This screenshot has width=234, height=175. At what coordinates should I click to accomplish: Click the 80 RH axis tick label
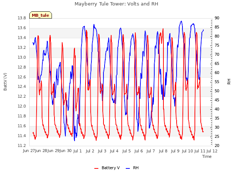coord(217,36)
